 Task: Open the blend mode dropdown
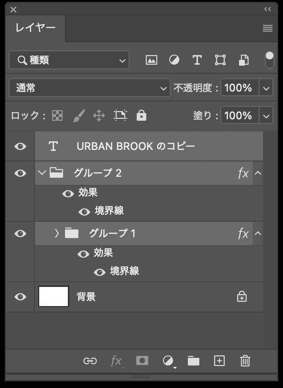pyautogui.click(x=88, y=88)
